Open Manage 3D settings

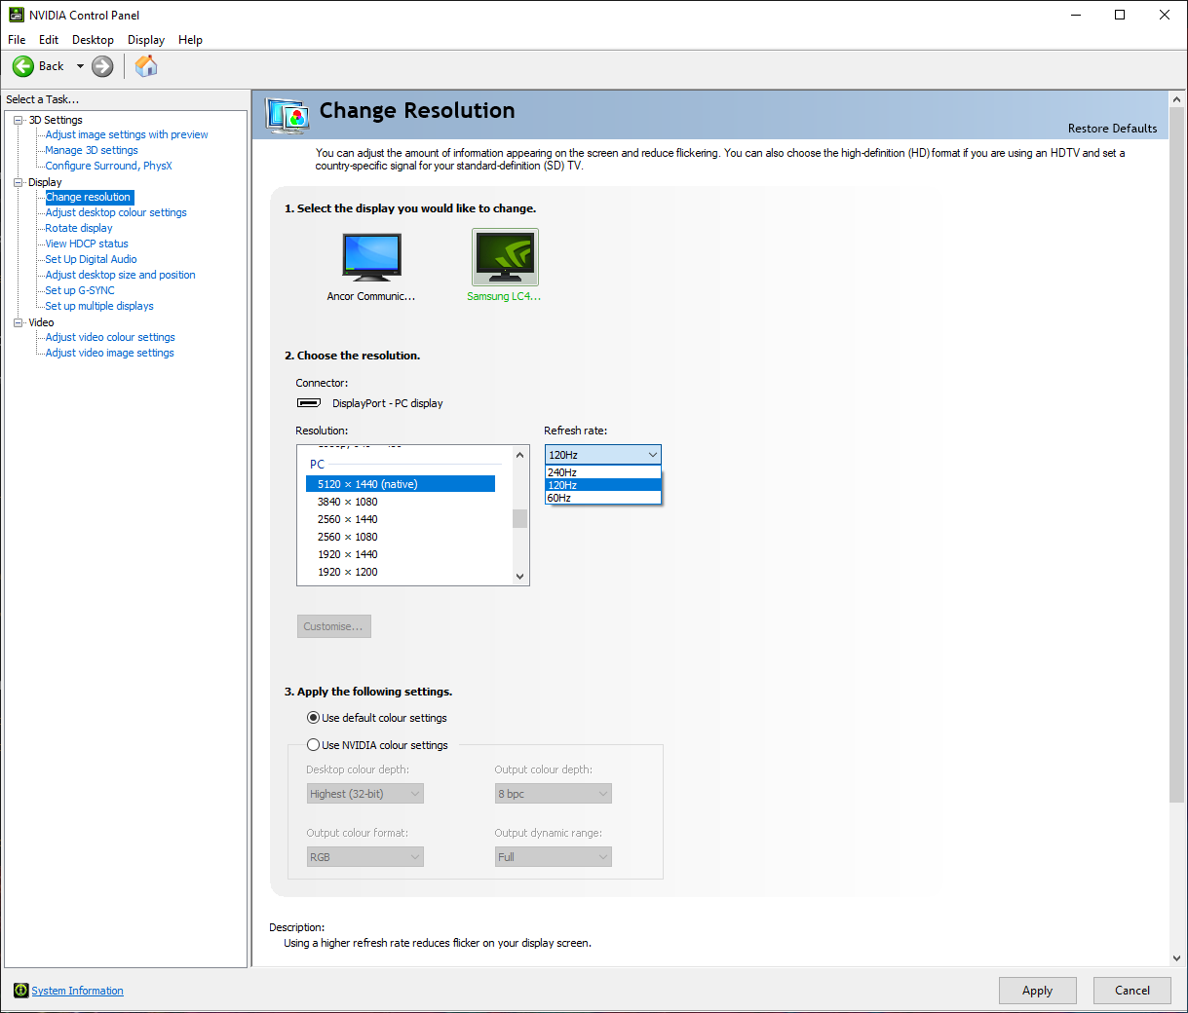pos(92,150)
